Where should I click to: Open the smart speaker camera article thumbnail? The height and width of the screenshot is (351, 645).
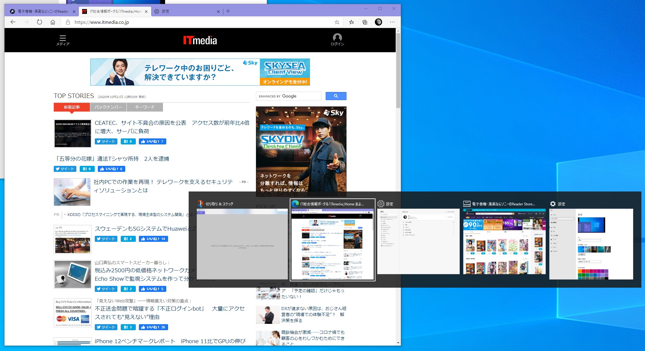72,274
